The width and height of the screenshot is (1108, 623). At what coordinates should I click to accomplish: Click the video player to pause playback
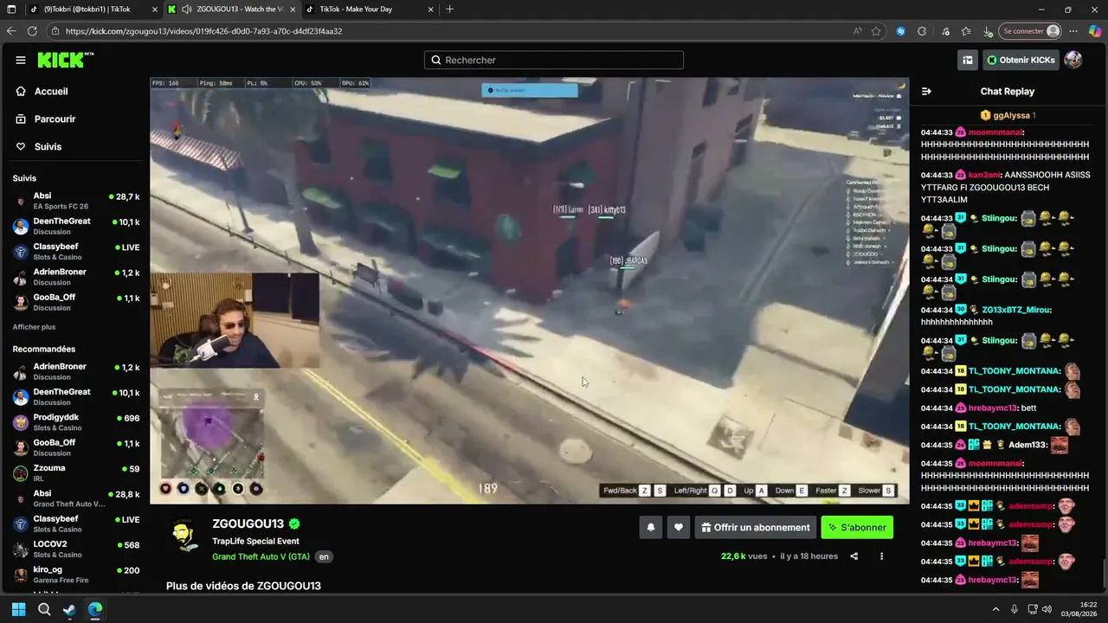529,291
